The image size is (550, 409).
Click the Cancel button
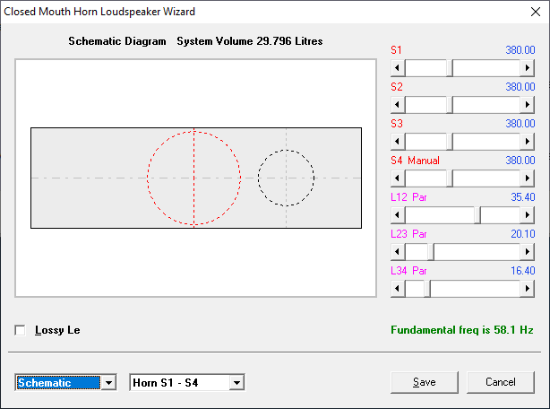coord(501,382)
